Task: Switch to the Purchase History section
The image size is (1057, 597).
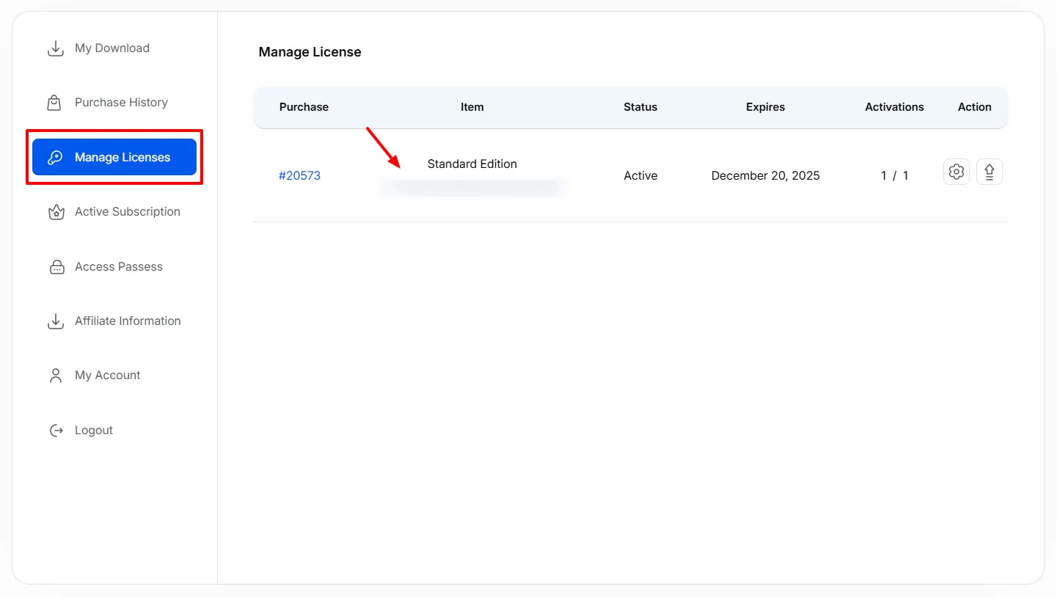Action: click(120, 102)
